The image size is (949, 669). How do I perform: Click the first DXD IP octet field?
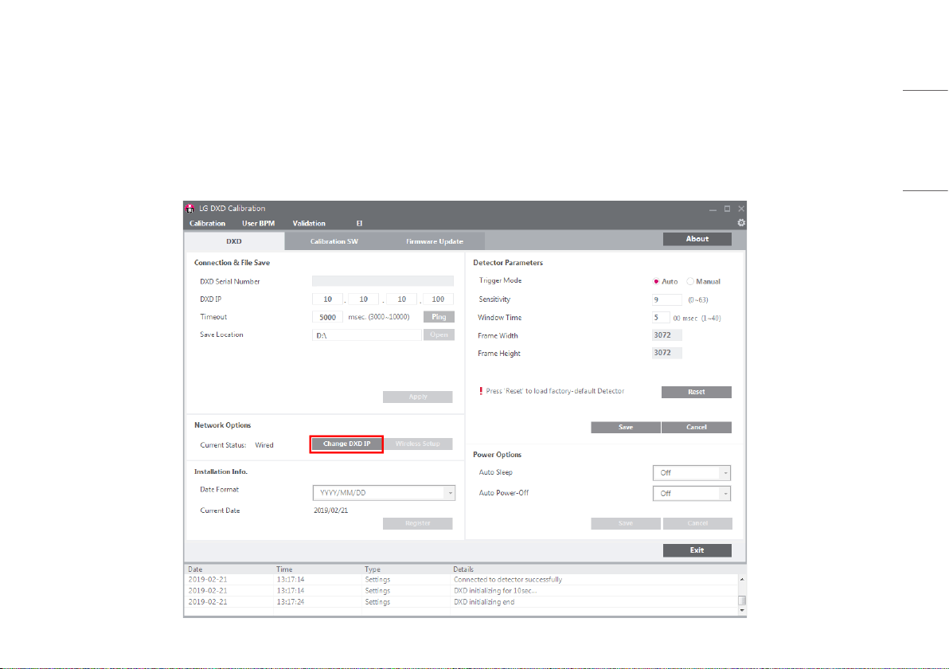[327, 299]
